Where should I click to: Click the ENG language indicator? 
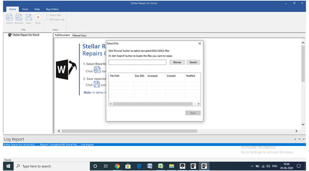(x=275, y=166)
